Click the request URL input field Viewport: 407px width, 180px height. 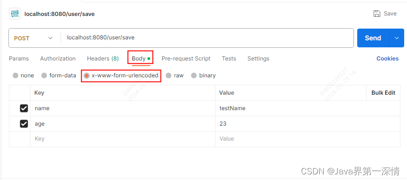pos(207,38)
